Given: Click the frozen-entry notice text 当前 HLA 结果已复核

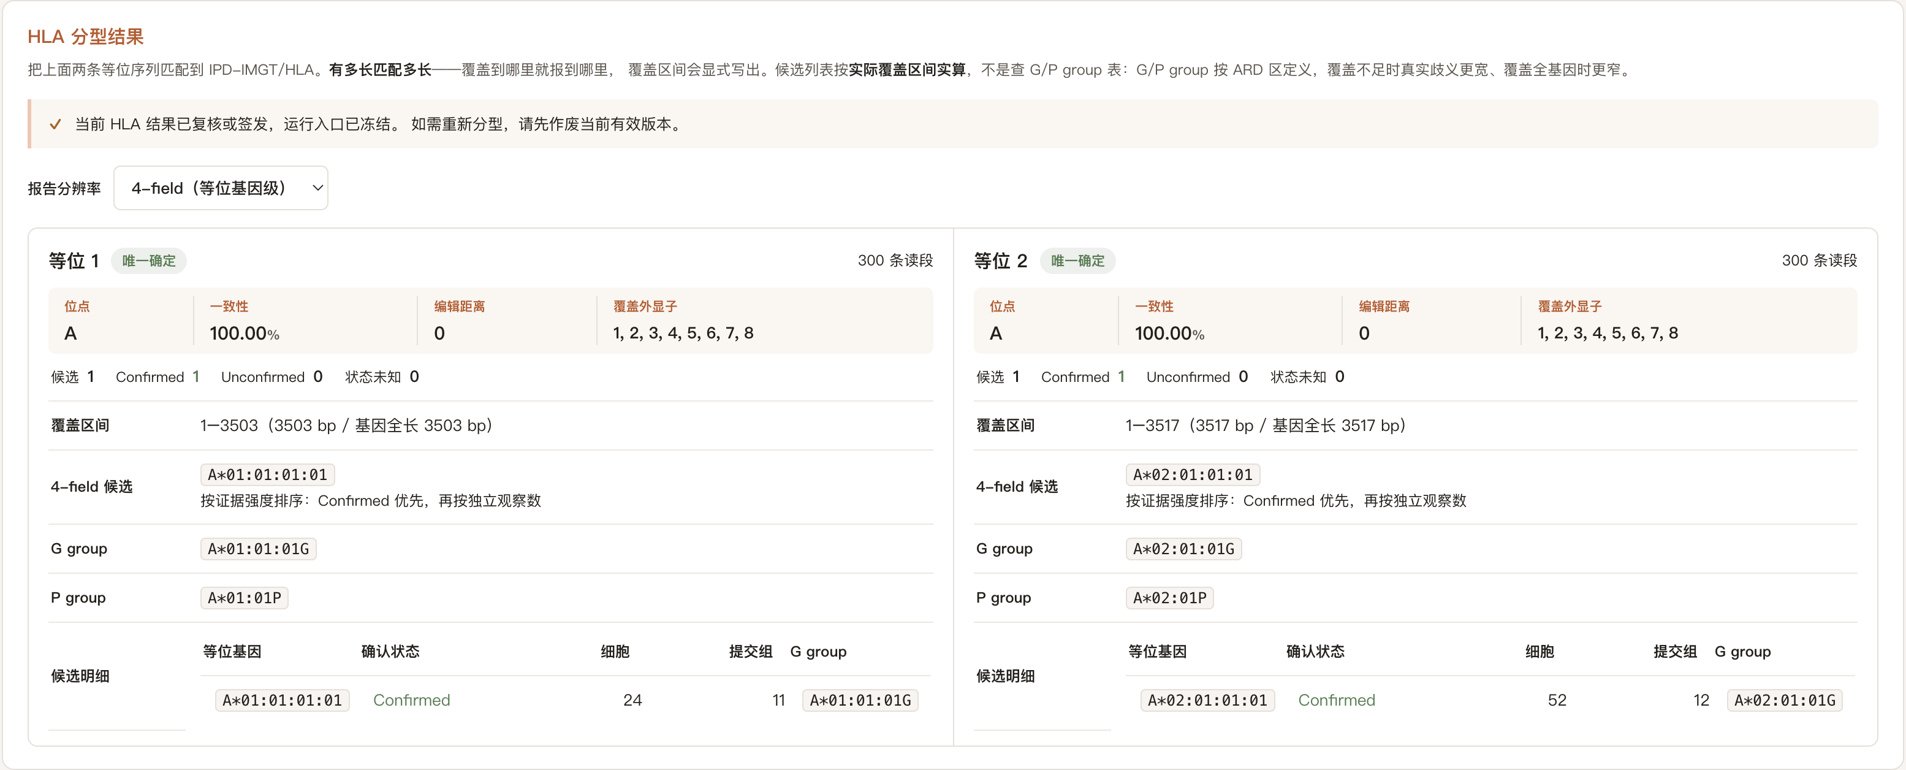Looking at the screenshot, I should point(378,124).
